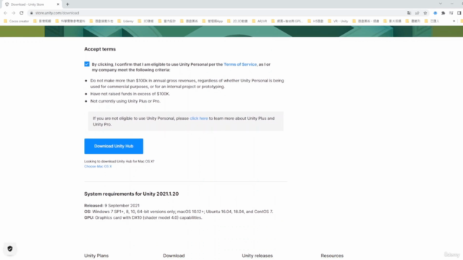Follow the 'click here' link
The image size is (463, 260).
click(199, 118)
